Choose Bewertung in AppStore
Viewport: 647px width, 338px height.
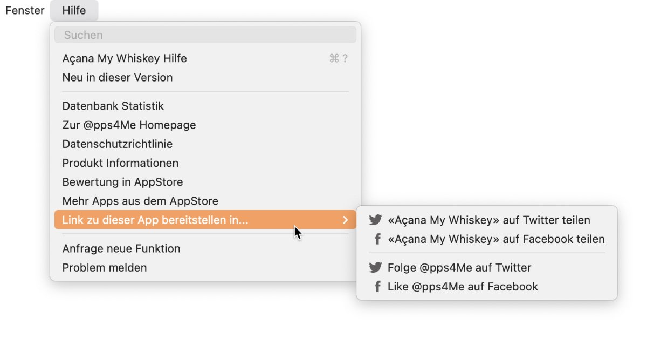coord(205,182)
